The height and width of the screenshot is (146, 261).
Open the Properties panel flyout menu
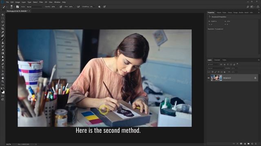tap(259, 13)
